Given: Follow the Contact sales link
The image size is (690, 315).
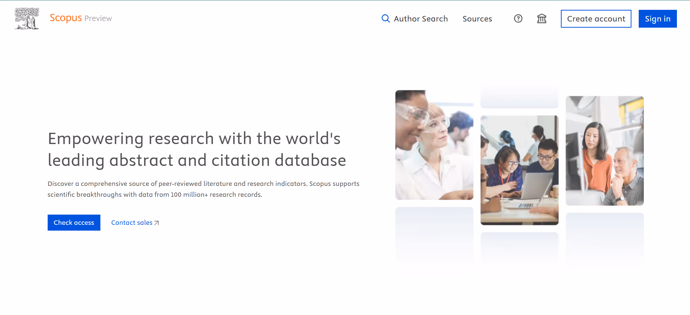Looking at the screenshot, I should (x=132, y=223).
